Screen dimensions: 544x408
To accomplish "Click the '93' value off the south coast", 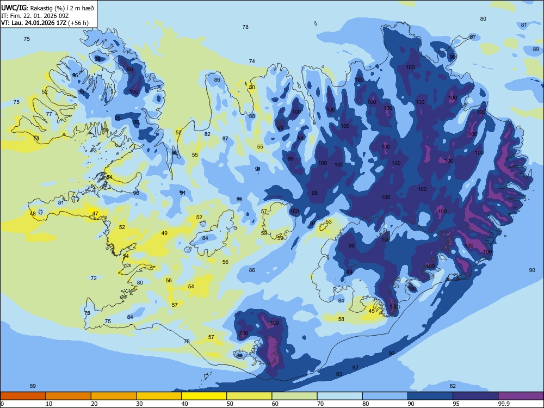I will coord(339,374).
